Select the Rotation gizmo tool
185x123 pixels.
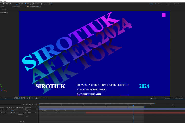click(33, 4)
